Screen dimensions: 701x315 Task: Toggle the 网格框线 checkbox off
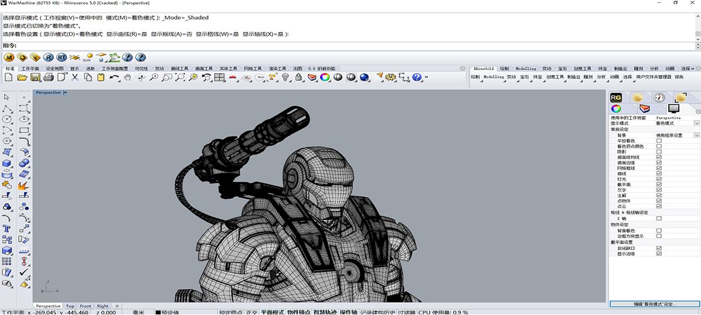coord(659,168)
